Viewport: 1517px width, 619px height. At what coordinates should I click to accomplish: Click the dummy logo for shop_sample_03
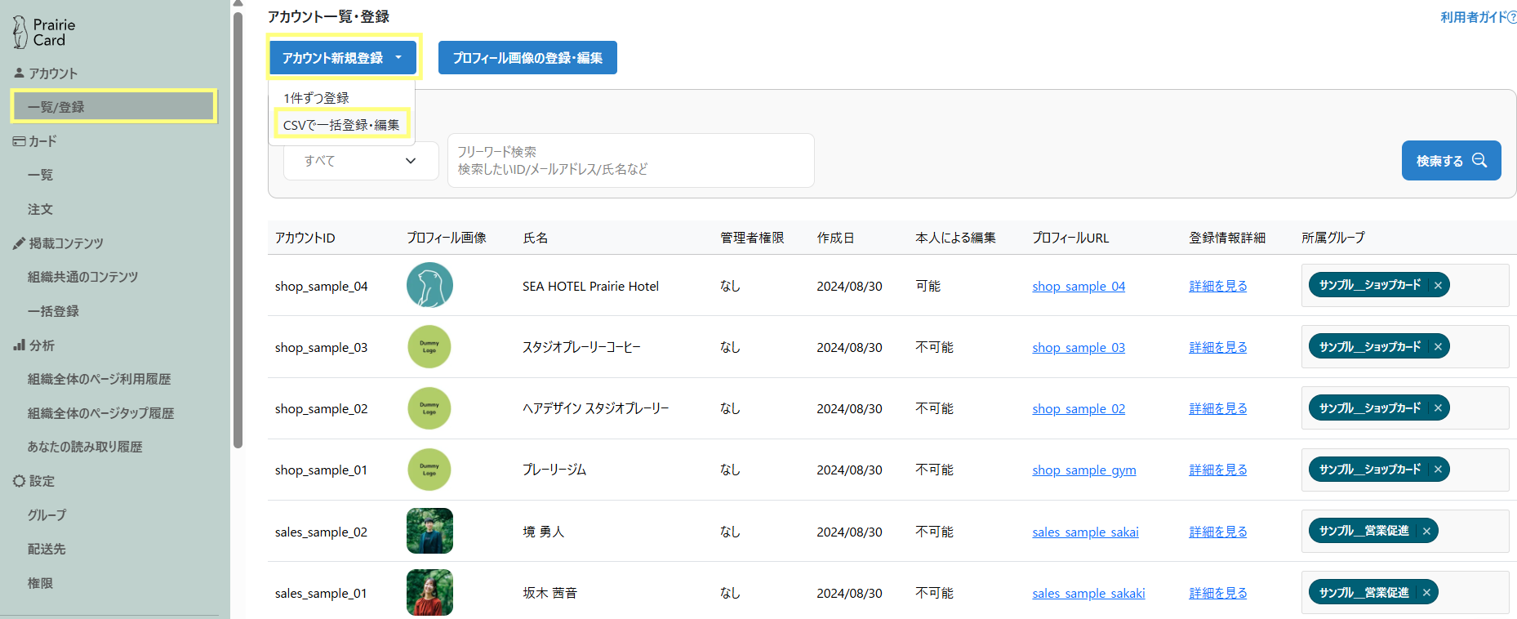point(429,346)
